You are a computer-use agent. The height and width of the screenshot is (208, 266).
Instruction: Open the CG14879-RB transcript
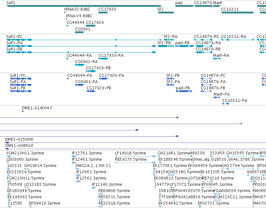pyautogui.click(x=204, y=52)
